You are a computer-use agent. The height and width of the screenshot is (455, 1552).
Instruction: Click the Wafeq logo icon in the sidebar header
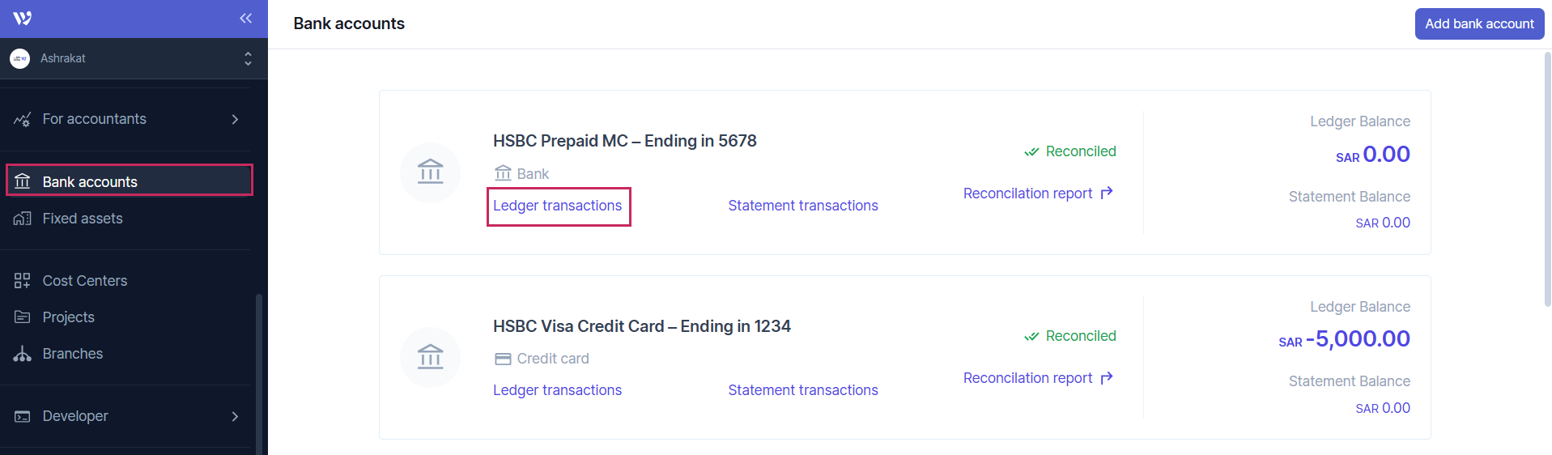click(x=23, y=19)
